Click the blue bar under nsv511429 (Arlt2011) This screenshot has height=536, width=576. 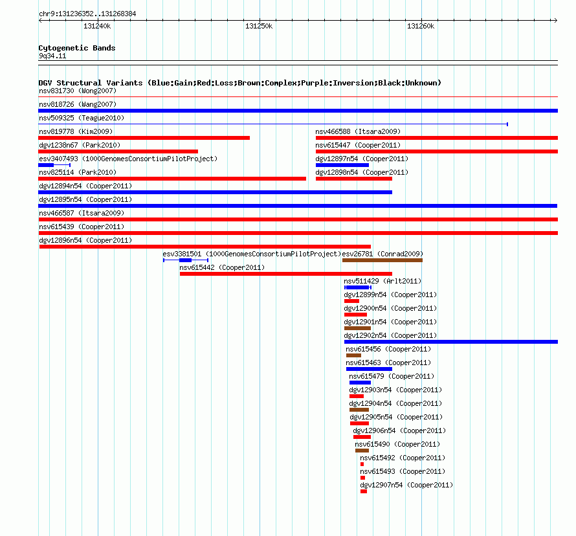point(358,287)
